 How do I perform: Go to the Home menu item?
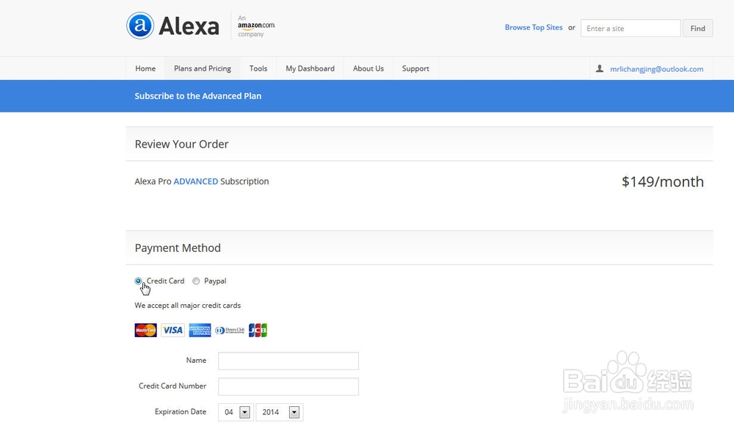(x=145, y=68)
